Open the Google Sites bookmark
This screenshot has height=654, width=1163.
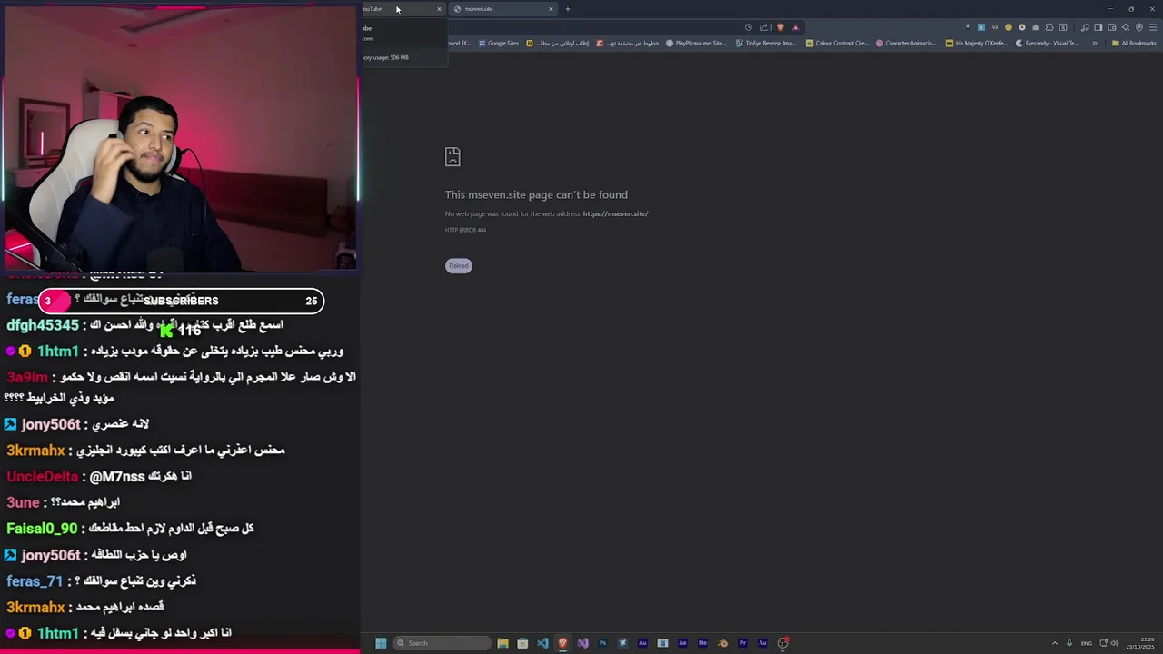[x=498, y=43]
